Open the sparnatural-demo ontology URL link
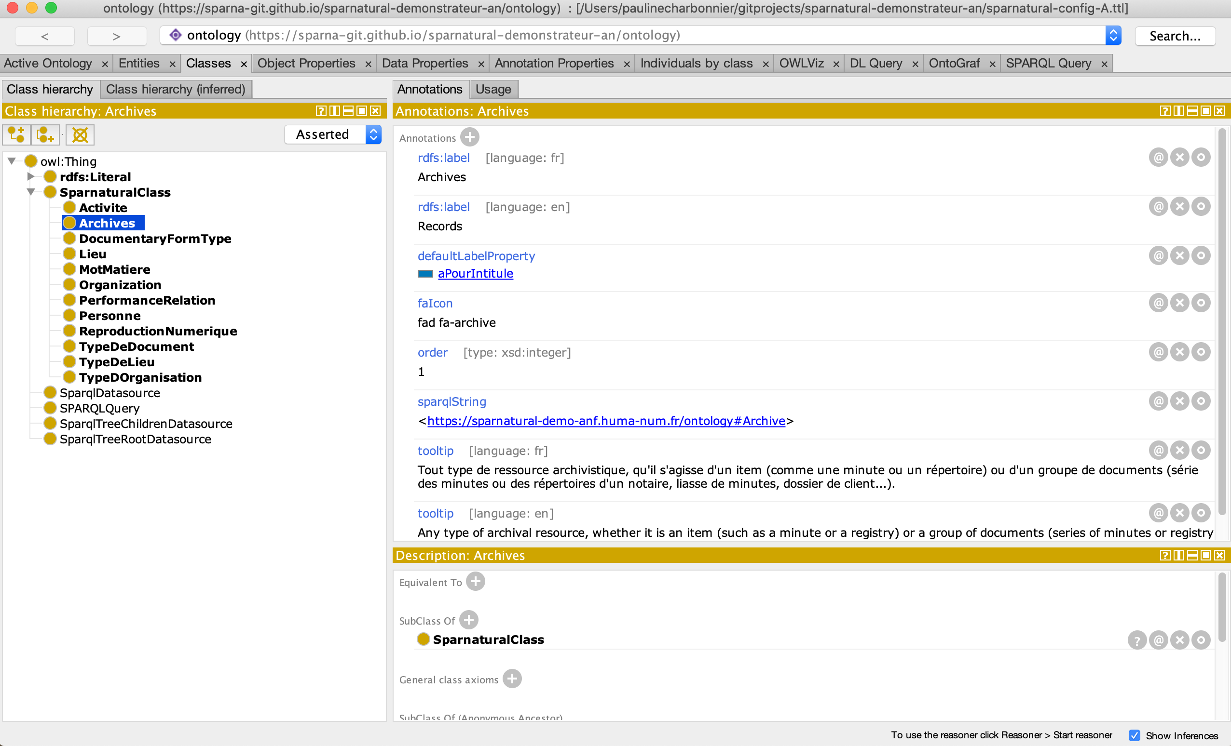This screenshot has width=1231, height=746. tap(606, 421)
